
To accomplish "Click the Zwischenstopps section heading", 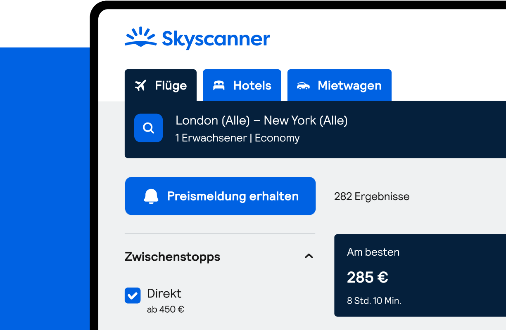I will coord(172,257).
